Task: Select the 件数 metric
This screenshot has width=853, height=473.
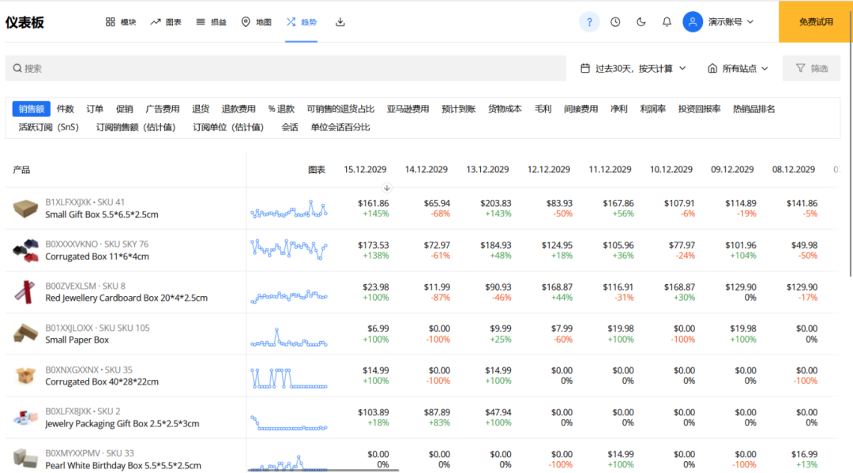Action: [66, 109]
